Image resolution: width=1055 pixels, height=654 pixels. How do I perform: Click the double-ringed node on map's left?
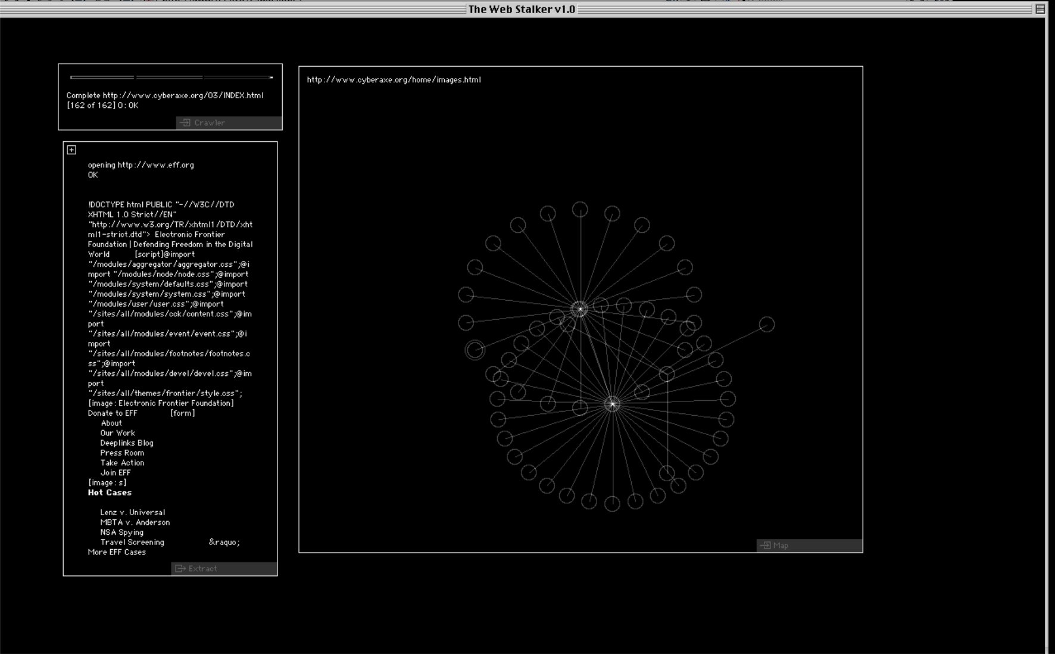[x=475, y=350]
